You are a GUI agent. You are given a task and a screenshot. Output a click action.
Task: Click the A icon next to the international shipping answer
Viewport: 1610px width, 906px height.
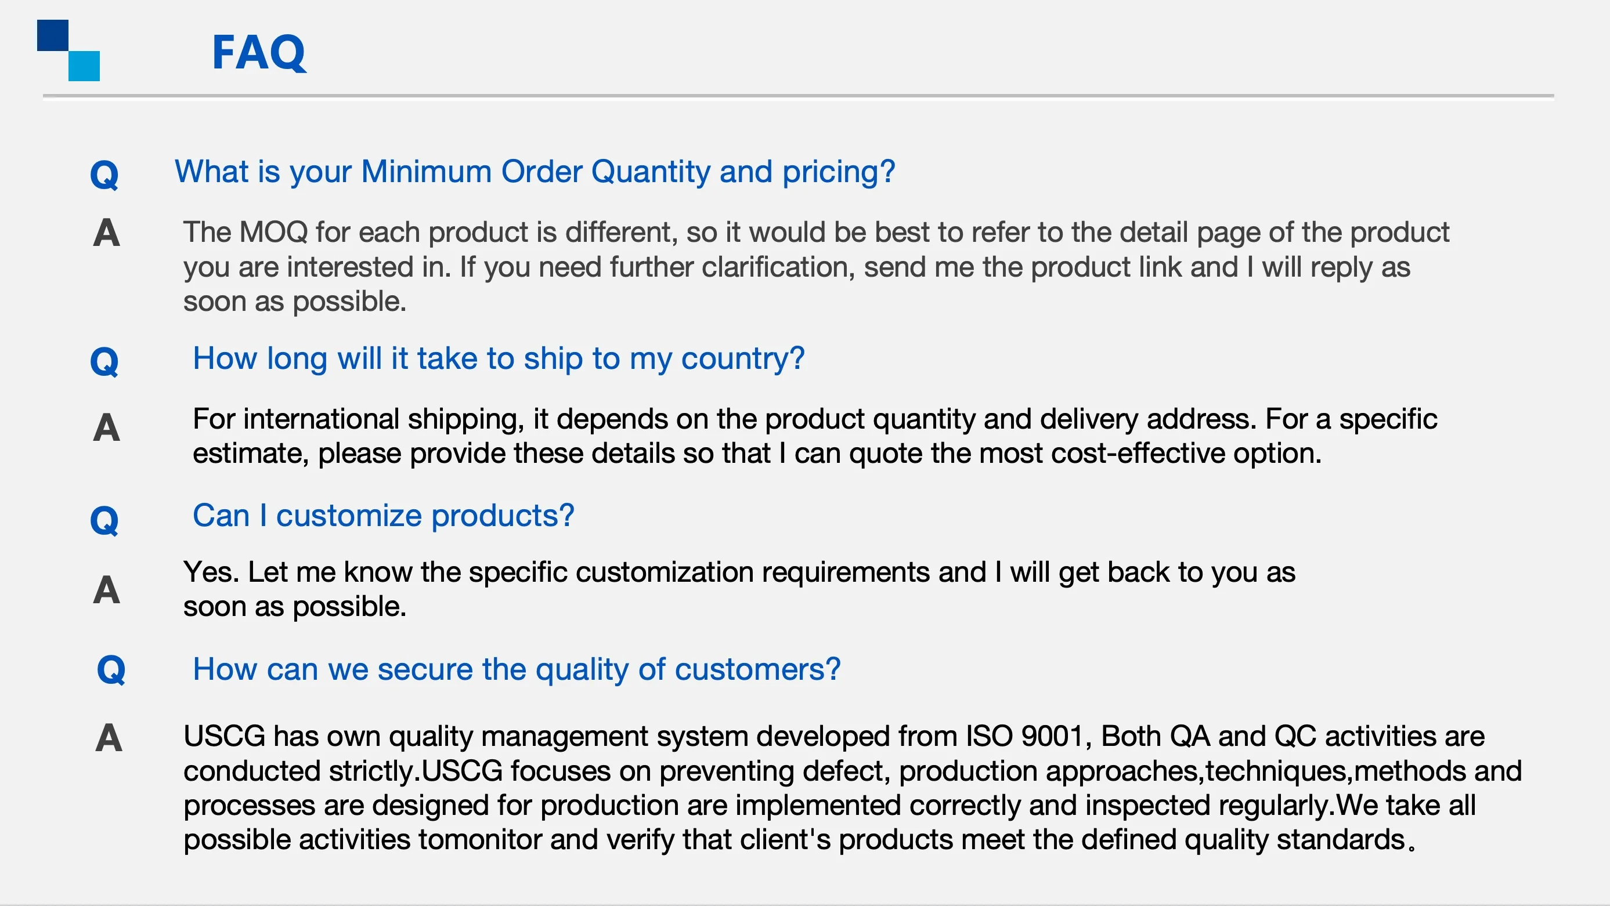coord(106,427)
